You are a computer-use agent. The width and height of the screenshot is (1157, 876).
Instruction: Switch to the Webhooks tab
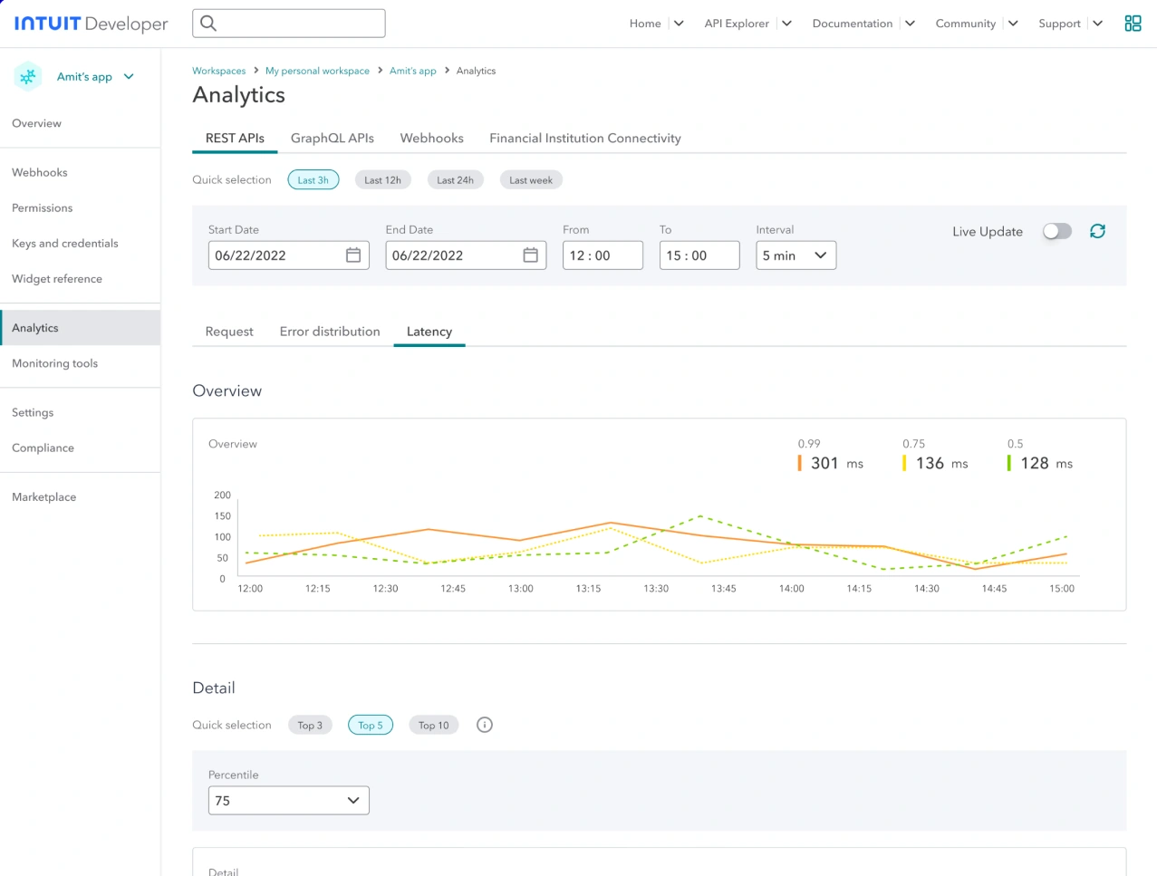pyautogui.click(x=432, y=139)
